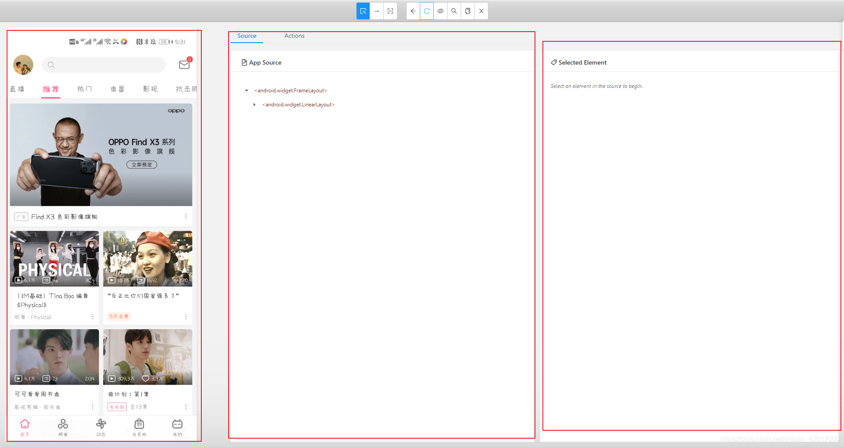844x447 pixels.
Task: Open the mail inbox with red badge
Action: click(x=185, y=64)
